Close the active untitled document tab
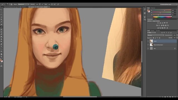Screen dimensions: 178x100 point(50,7)
